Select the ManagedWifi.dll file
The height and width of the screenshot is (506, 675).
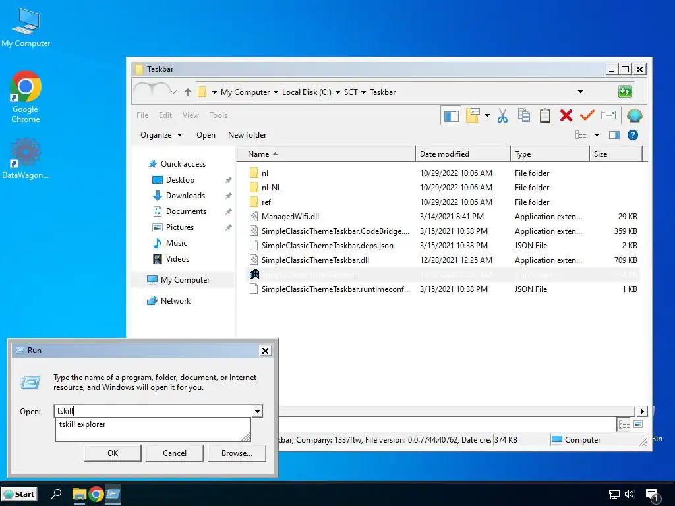coord(284,216)
